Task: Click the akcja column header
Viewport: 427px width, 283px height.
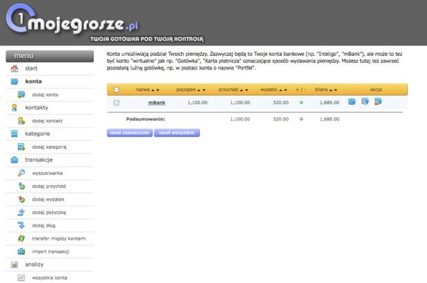Action: point(376,90)
